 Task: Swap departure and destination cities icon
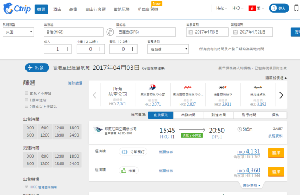coord(110,32)
